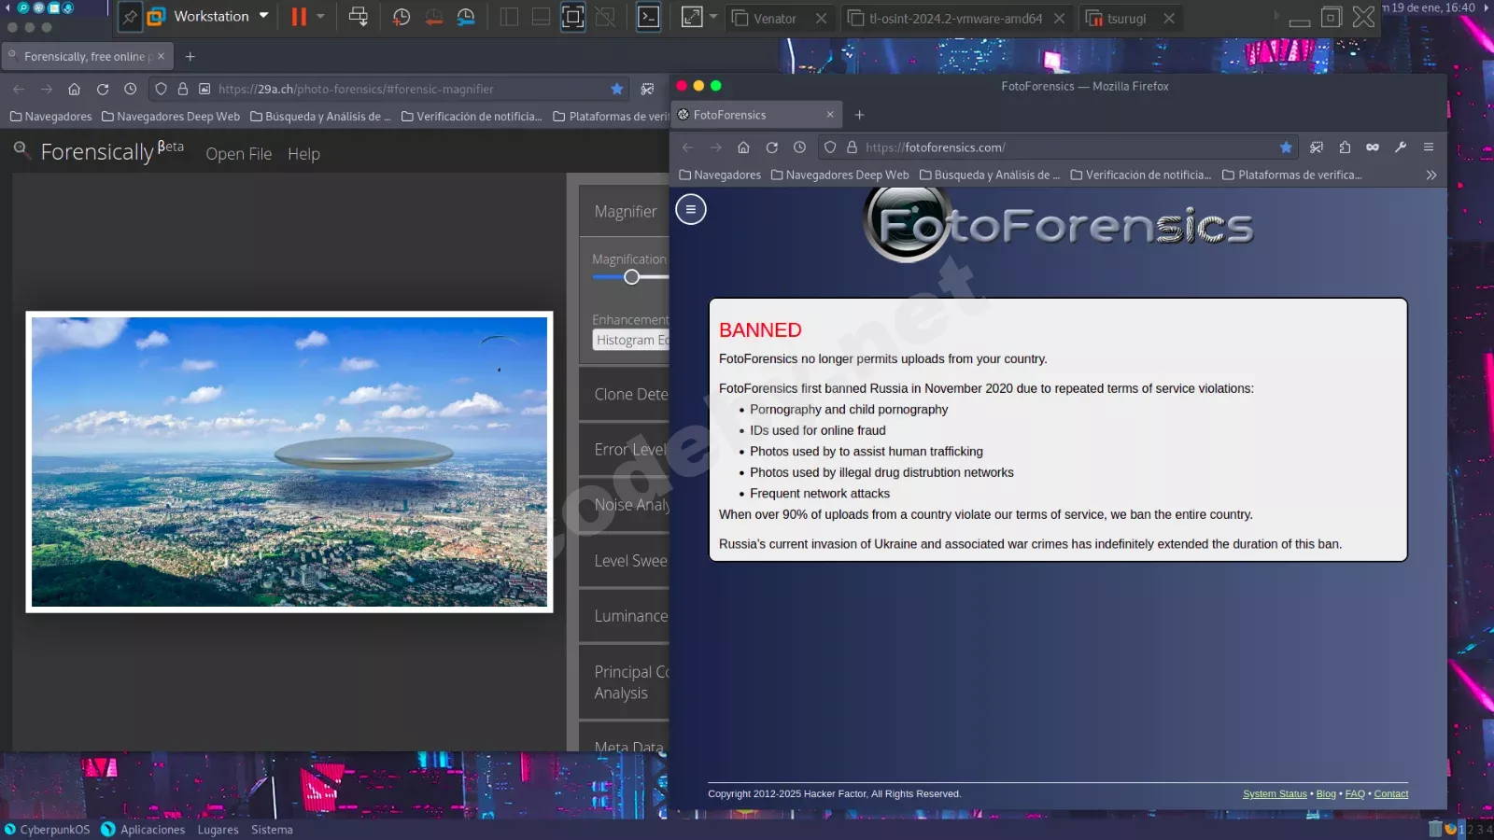Screen dimensions: 1494x840
Task: Reload the FotoForensics page
Action: [771, 147]
